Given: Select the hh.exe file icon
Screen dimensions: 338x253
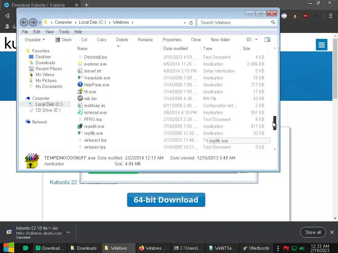Looking at the screenshot, I should [x=80, y=92].
